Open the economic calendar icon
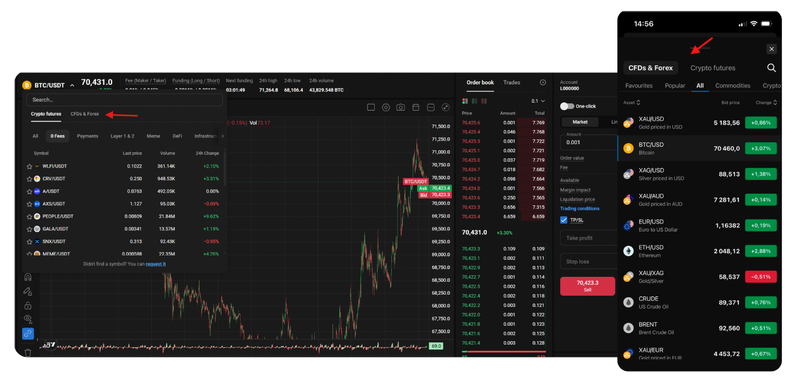 click(416, 106)
